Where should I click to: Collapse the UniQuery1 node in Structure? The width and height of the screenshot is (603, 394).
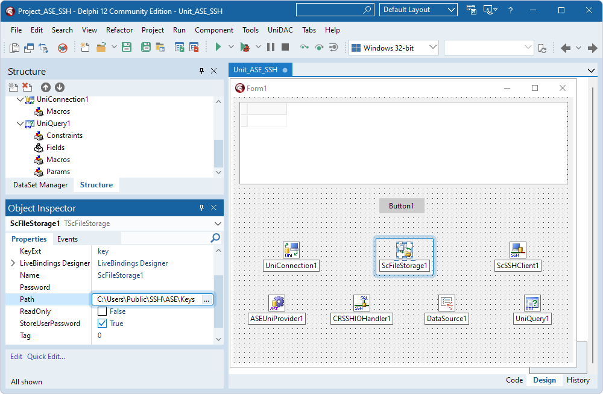pyautogui.click(x=20, y=123)
